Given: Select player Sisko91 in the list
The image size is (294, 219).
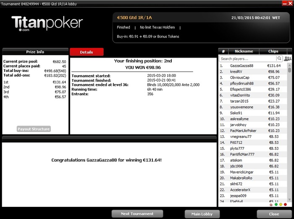Looking at the screenshot, I should 253,113.
